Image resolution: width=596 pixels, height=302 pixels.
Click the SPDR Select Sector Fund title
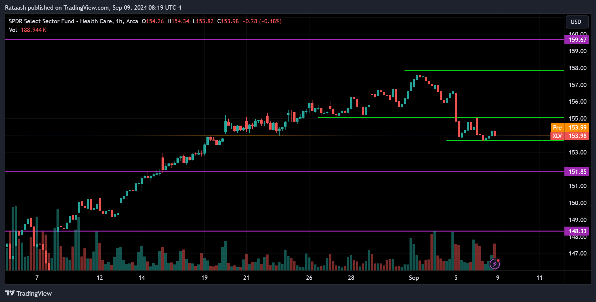pos(73,21)
